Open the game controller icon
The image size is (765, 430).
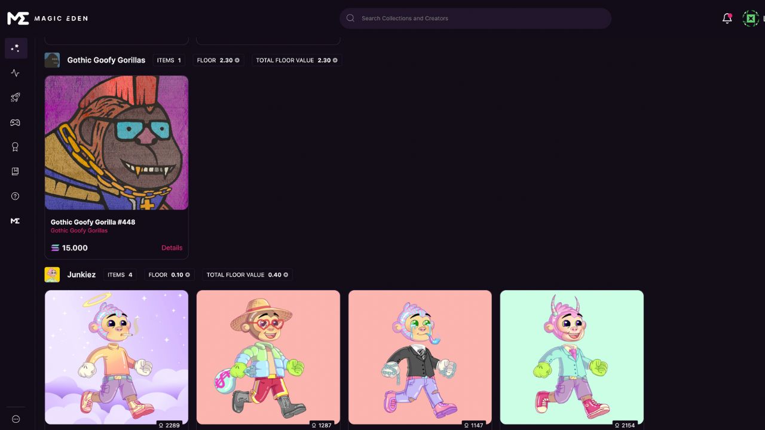[x=16, y=122]
